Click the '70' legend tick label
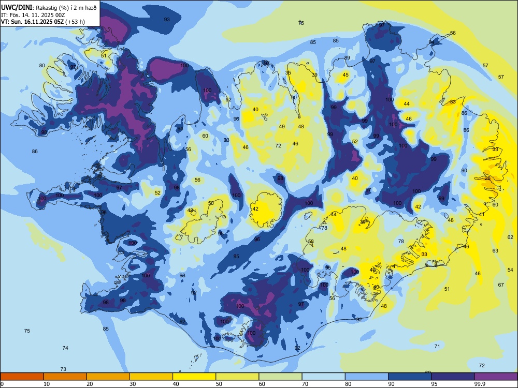 pos(305,384)
